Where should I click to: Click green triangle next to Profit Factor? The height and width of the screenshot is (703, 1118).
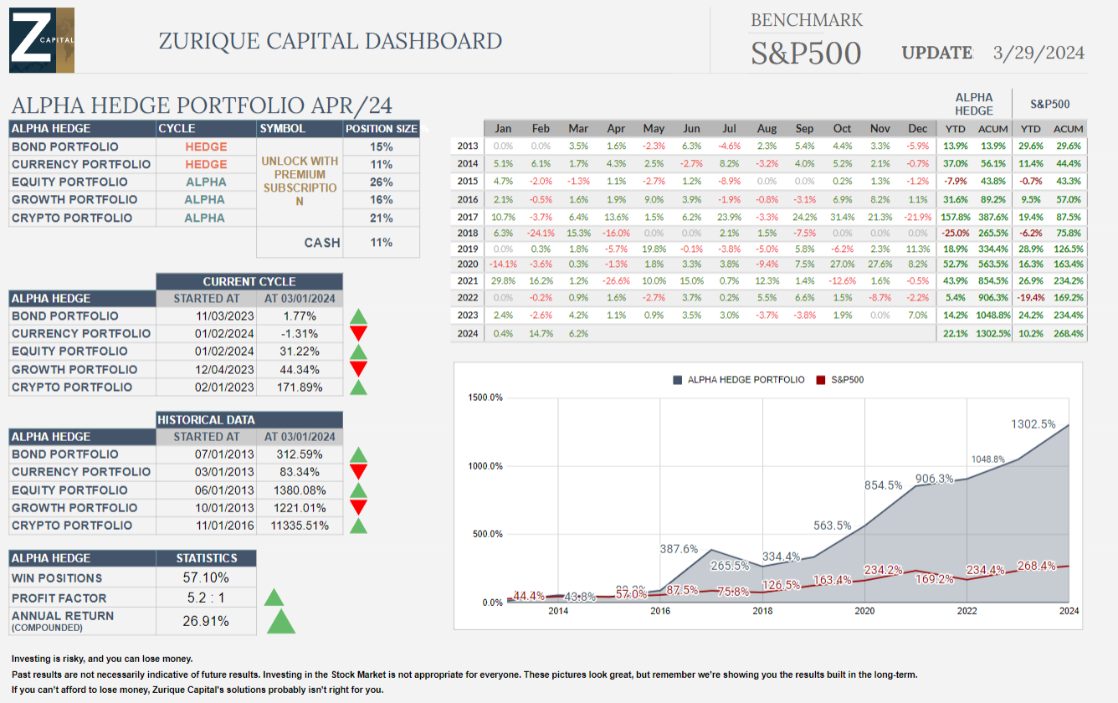[x=274, y=597]
